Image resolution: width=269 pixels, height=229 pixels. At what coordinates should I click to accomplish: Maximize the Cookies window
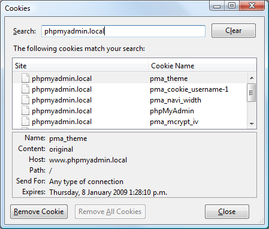232,6
